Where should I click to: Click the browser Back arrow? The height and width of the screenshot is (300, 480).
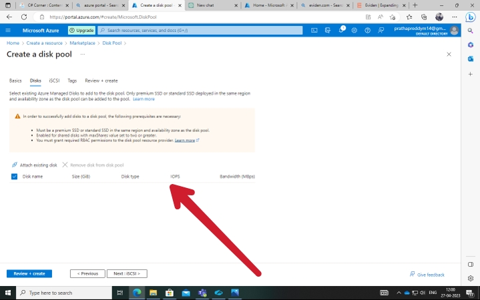click(9, 17)
